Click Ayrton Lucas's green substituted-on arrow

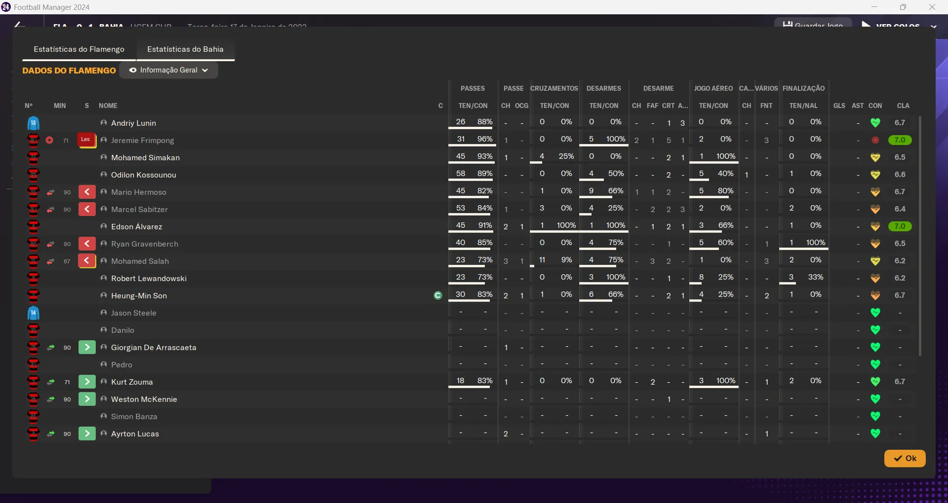[87, 433]
